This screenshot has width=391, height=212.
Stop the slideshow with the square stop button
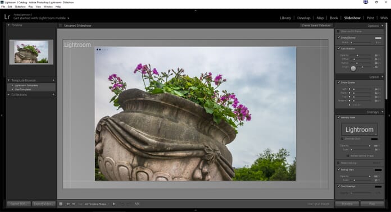coord(61,204)
